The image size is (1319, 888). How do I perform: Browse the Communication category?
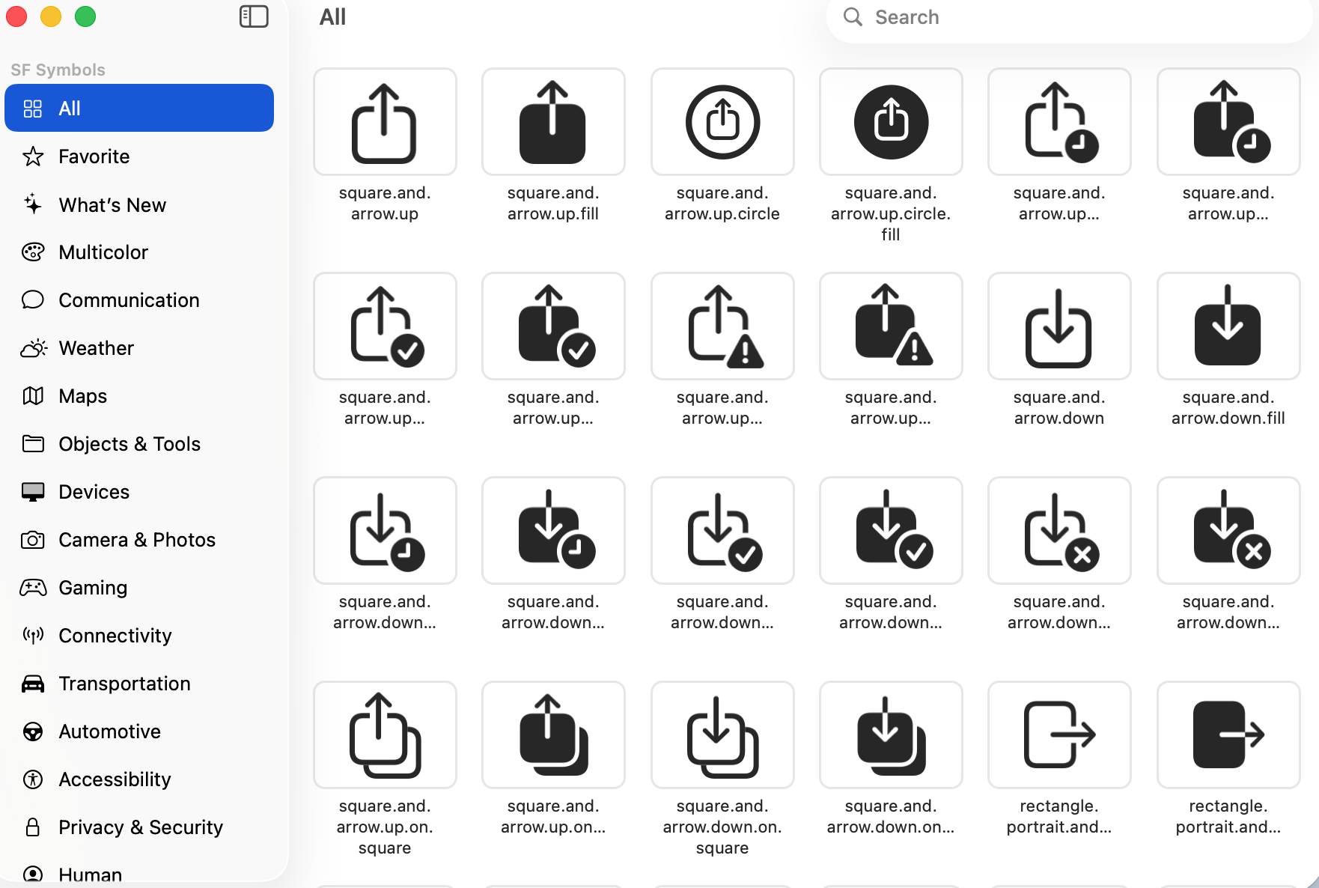tap(139, 300)
